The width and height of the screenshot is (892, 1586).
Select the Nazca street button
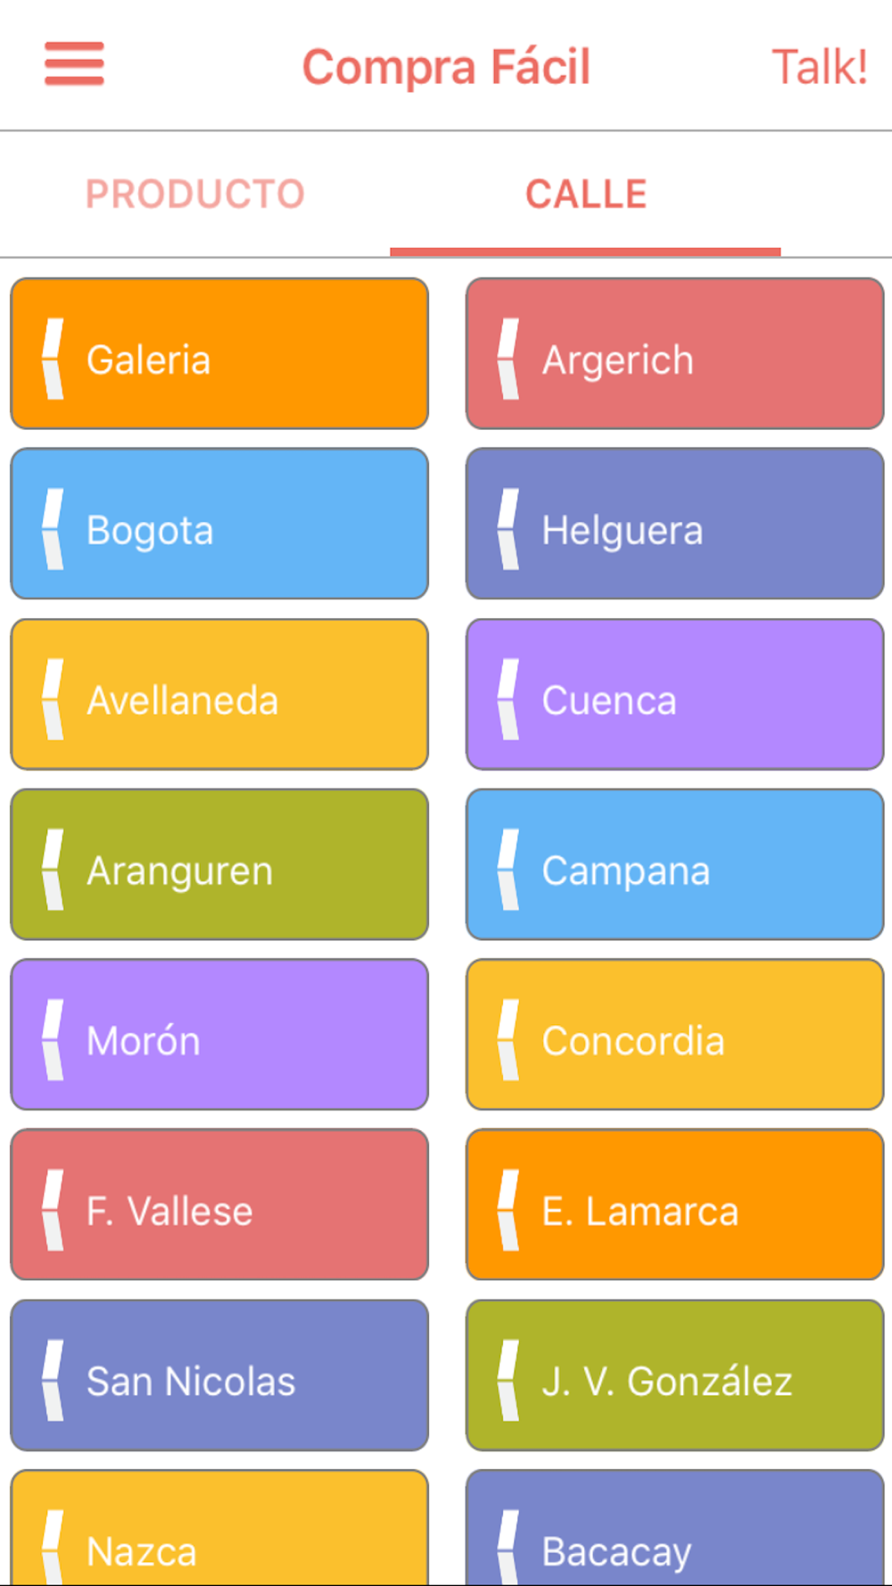tap(219, 1528)
